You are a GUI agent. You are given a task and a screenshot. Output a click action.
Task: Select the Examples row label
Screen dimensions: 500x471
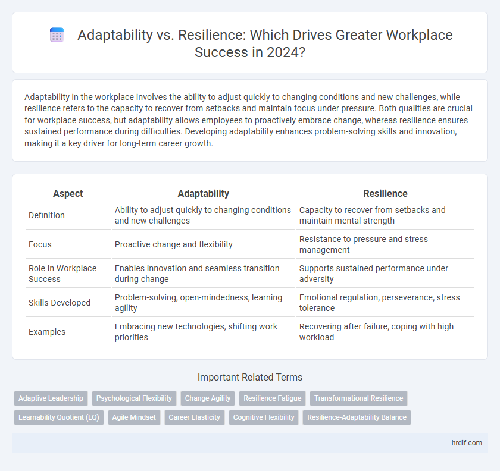point(47,332)
